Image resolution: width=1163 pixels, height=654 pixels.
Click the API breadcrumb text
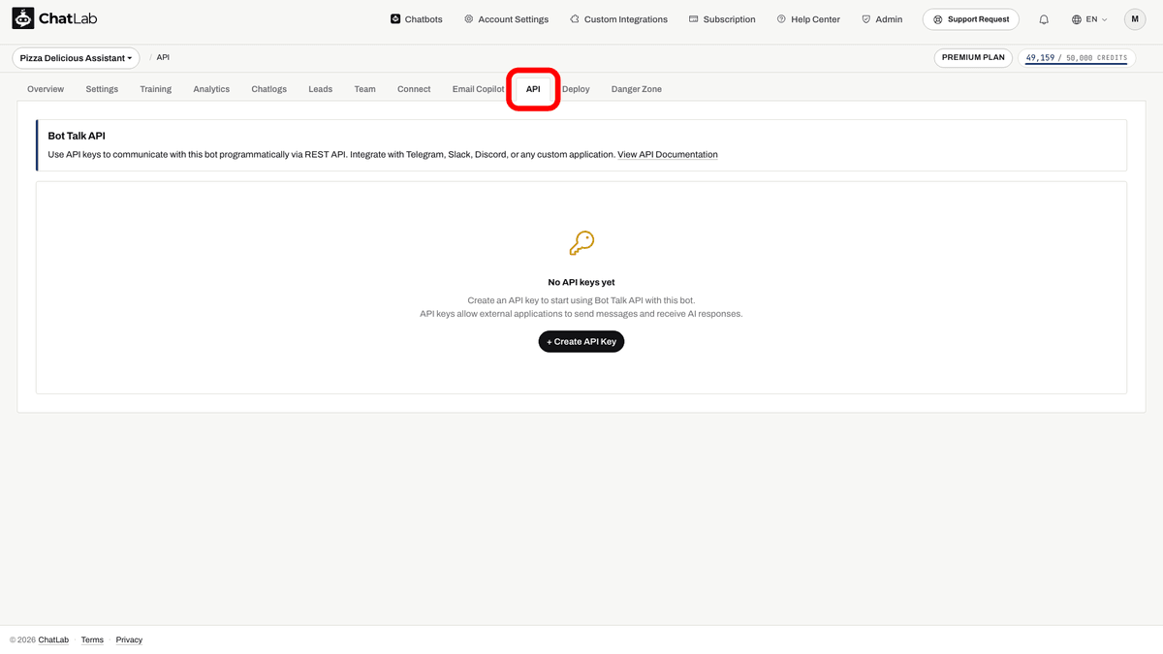click(163, 57)
